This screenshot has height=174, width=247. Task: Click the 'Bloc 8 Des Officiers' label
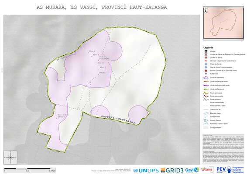pyautogui.click(x=62, y=116)
